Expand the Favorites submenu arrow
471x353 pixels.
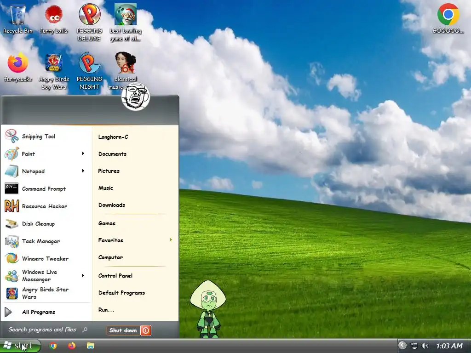[x=171, y=240]
